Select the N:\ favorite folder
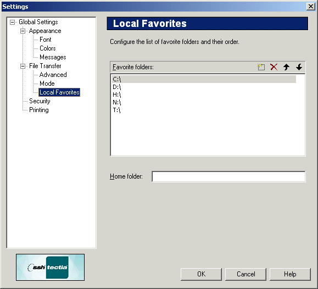The width and height of the screenshot is (318, 289). 204,102
